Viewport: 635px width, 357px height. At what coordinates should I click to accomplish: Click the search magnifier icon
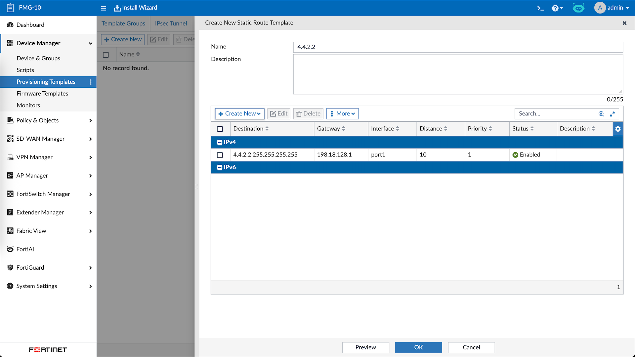tap(601, 114)
